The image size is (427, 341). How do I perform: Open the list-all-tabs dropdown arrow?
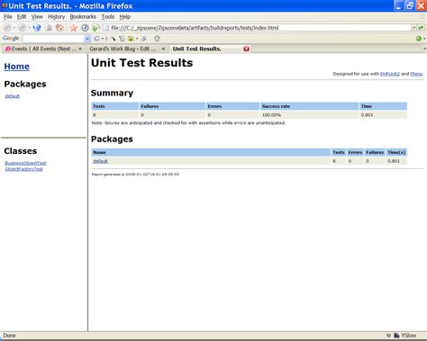click(x=425, y=49)
